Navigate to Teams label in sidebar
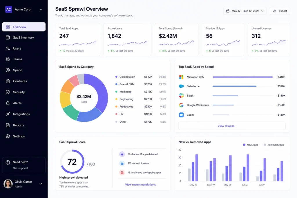The height and width of the screenshot is (198, 297). click(18, 59)
